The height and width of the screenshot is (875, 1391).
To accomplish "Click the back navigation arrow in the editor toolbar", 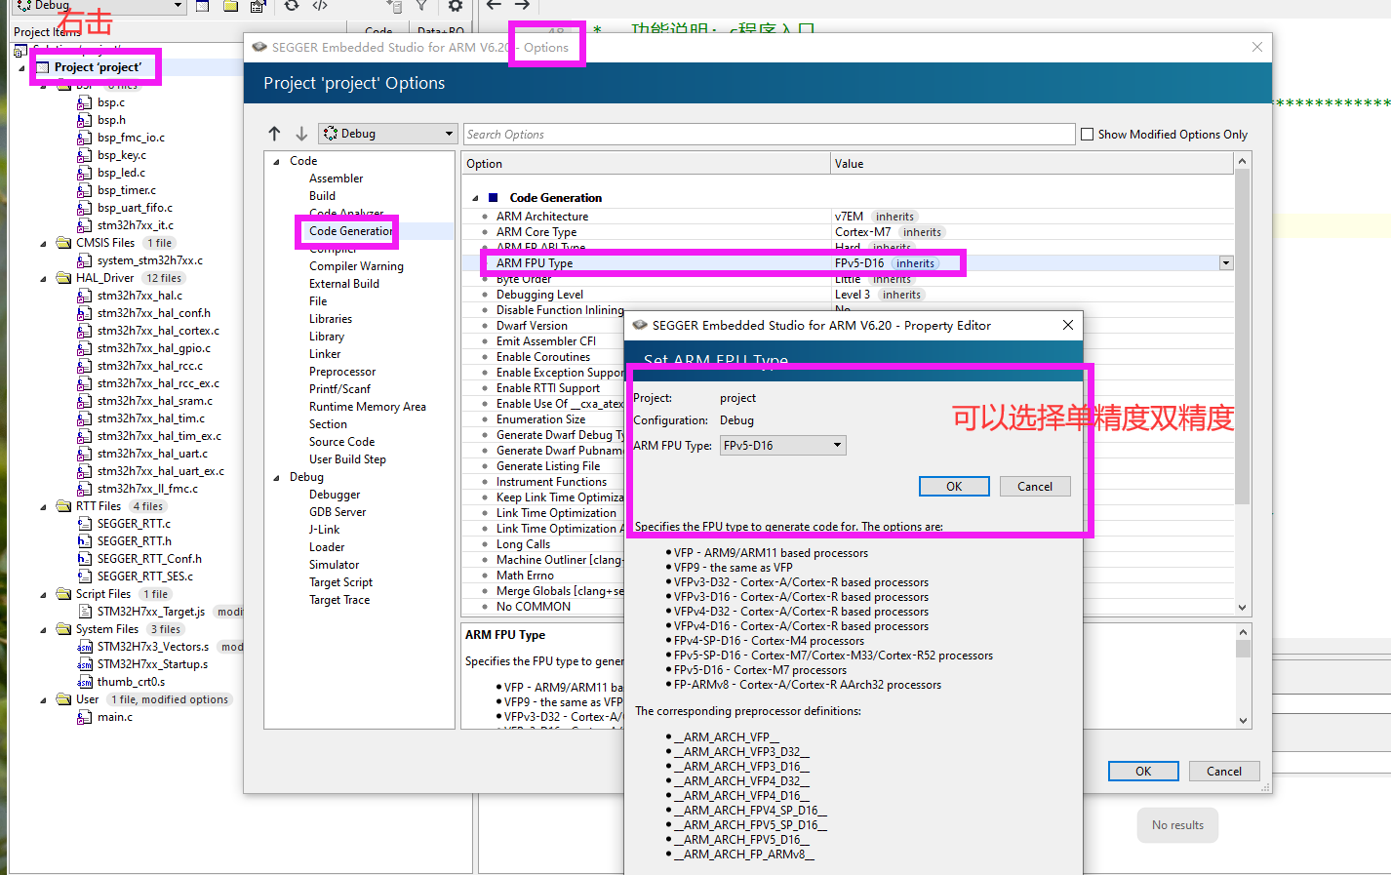I will pyautogui.click(x=495, y=5).
